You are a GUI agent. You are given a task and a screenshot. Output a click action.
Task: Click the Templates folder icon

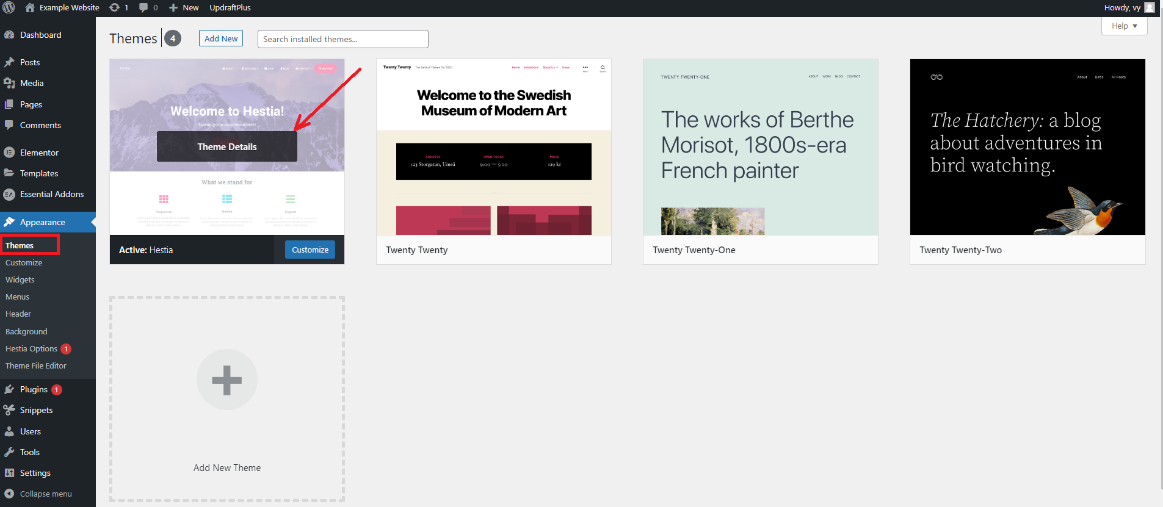(x=9, y=173)
